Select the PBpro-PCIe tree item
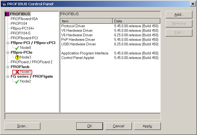This screenshot has height=135, width=197. coord(21,52)
